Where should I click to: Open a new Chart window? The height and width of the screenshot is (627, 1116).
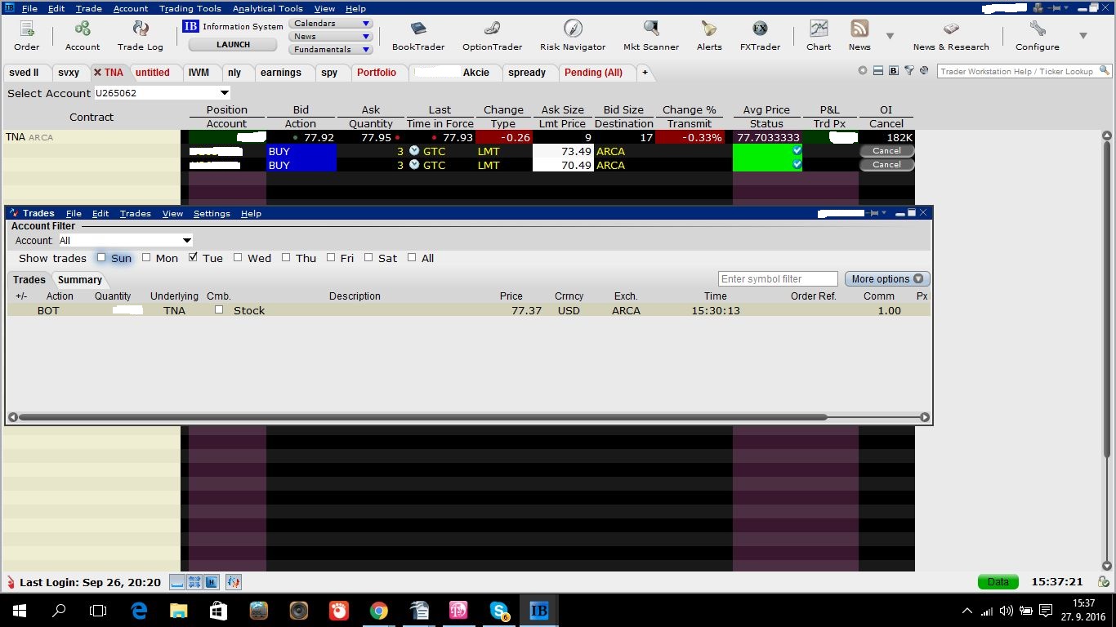click(x=819, y=36)
